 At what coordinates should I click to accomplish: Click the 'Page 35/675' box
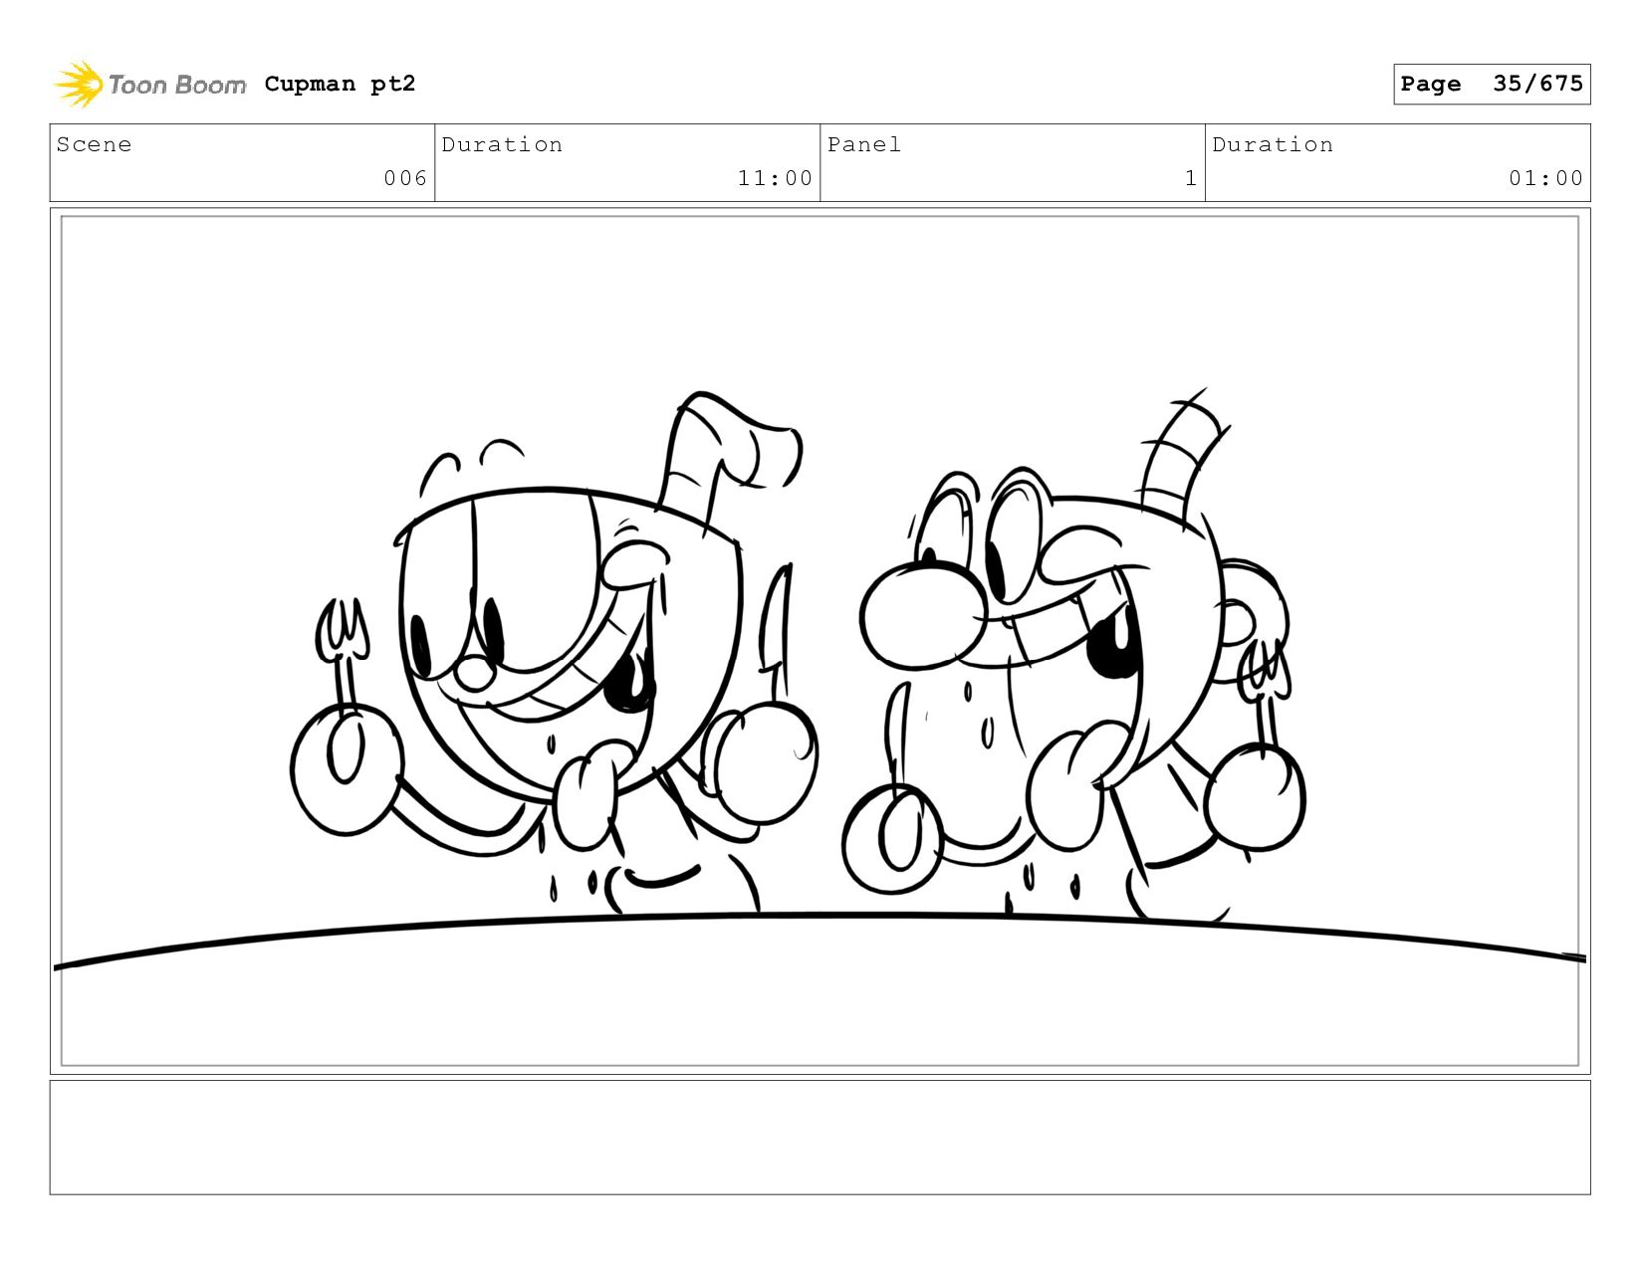[x=1492, y=84]
